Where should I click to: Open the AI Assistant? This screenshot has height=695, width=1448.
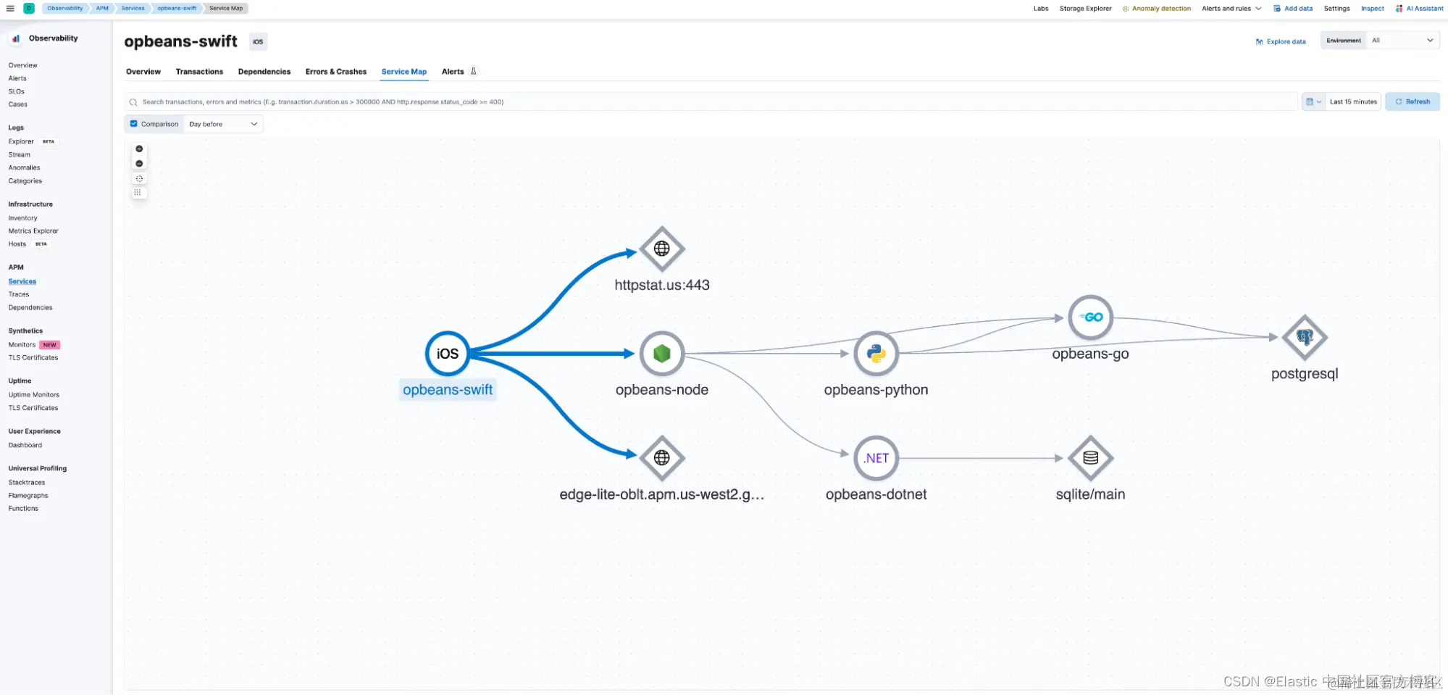1425,9
